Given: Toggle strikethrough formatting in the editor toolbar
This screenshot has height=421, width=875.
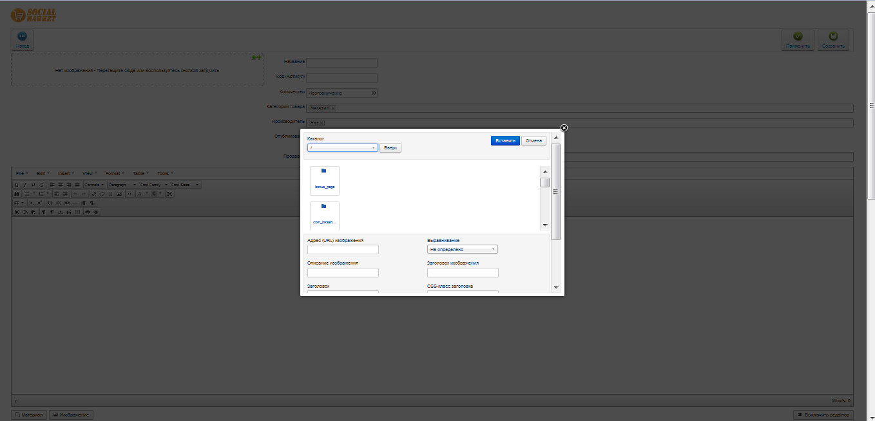Looking at the screenshot, I should [x=42, y=185].
